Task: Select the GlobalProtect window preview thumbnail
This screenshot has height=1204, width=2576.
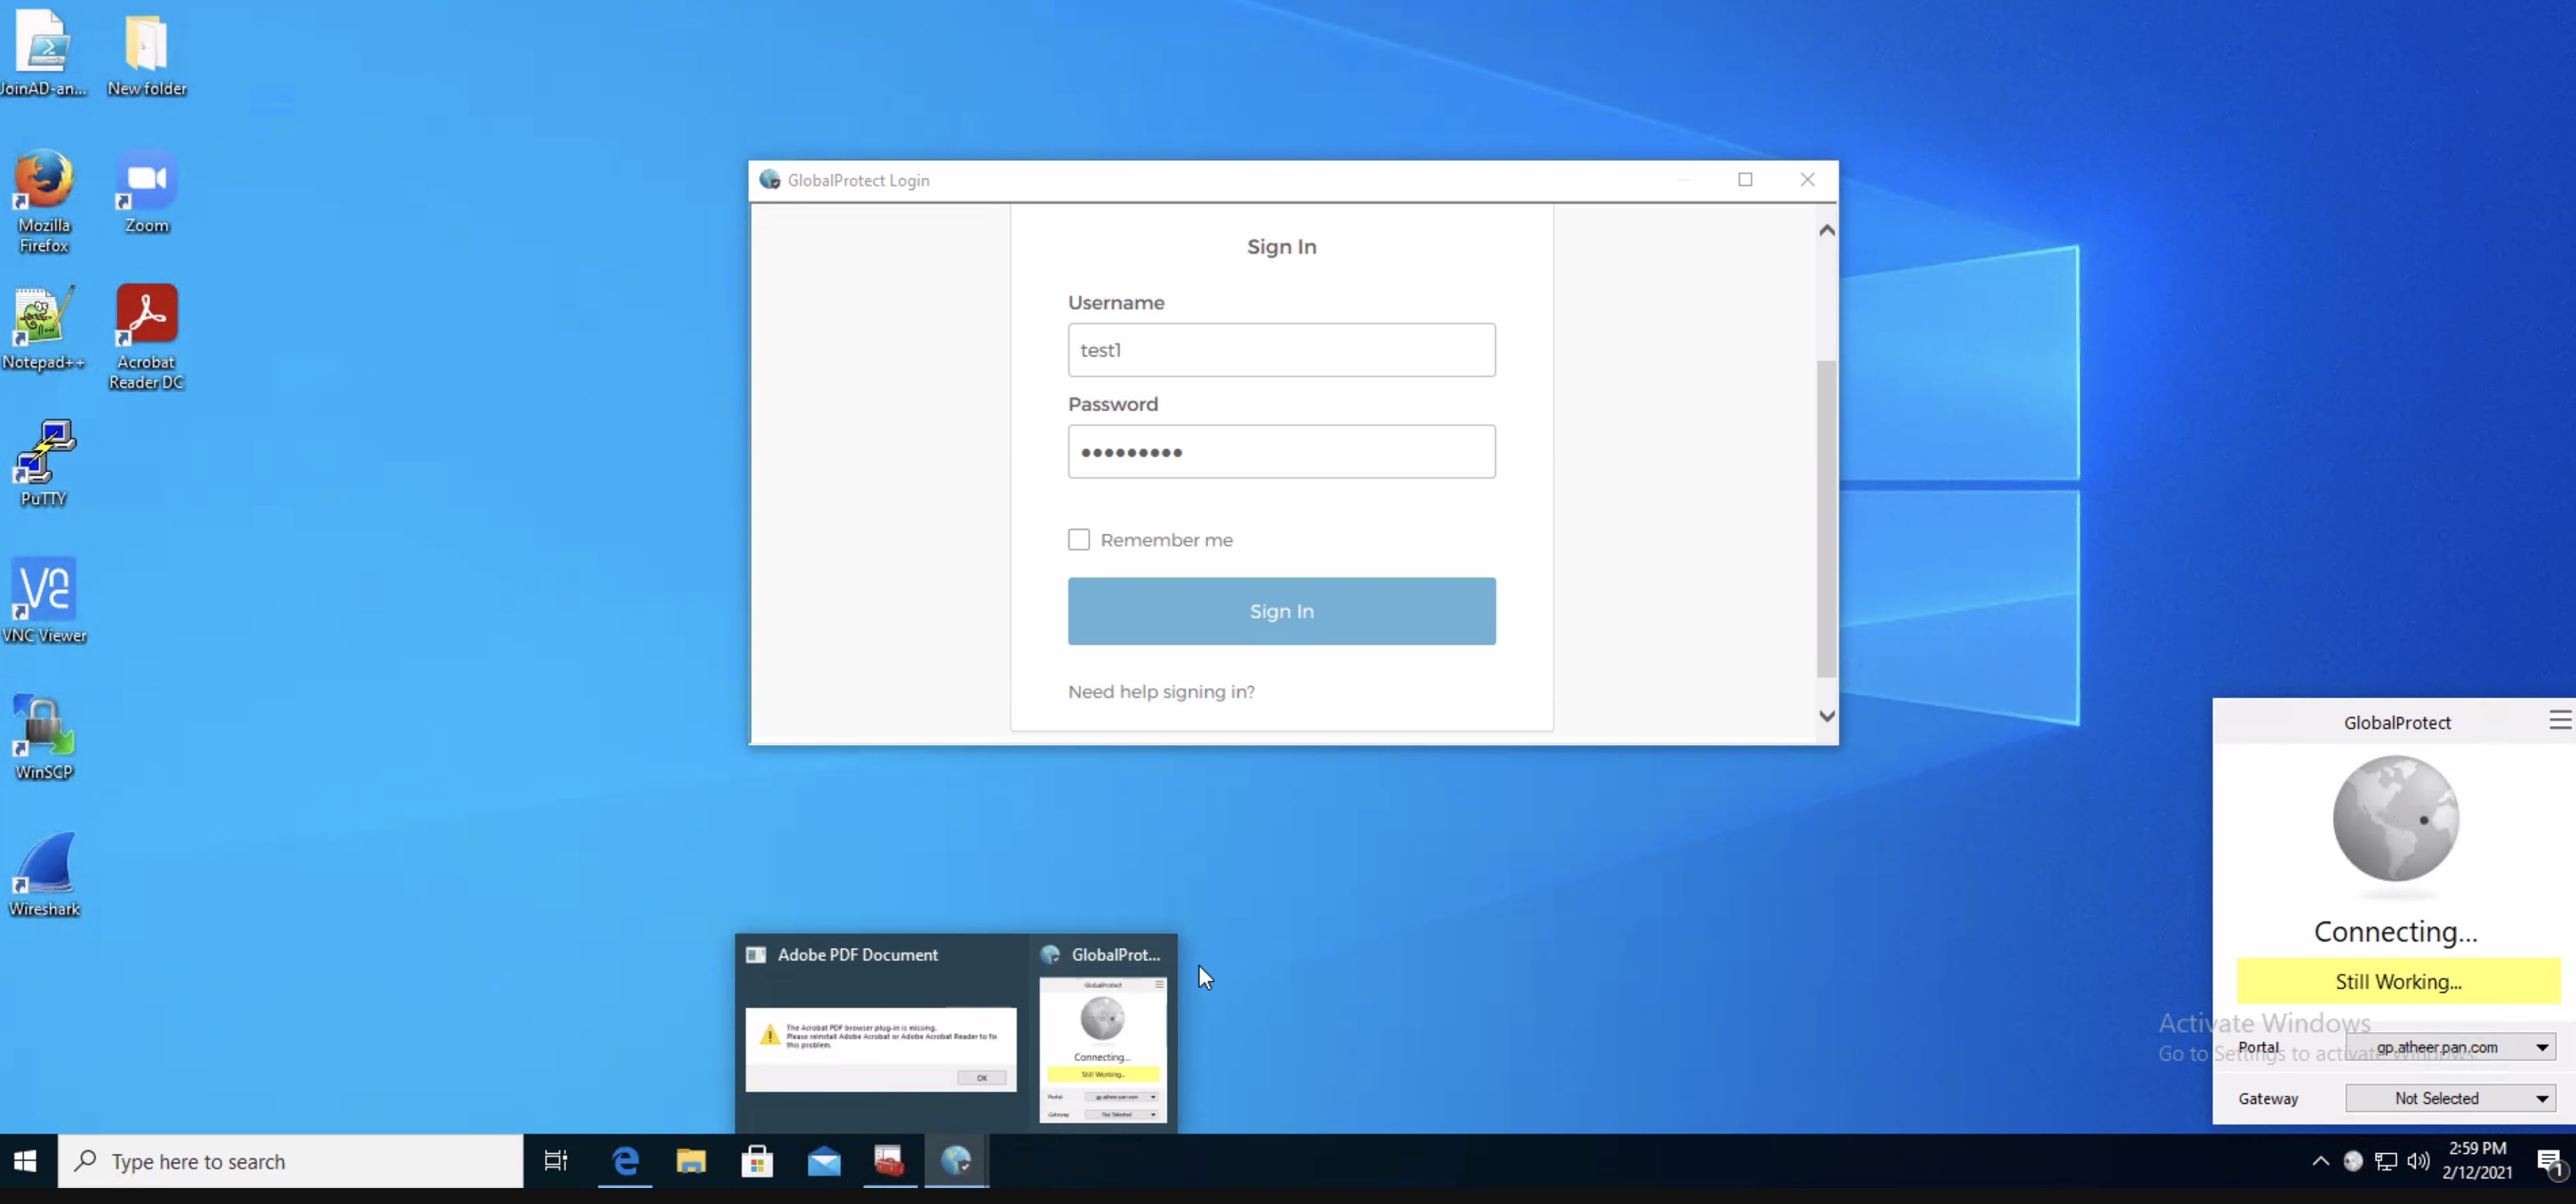Action: (x=1103, y=1049)
